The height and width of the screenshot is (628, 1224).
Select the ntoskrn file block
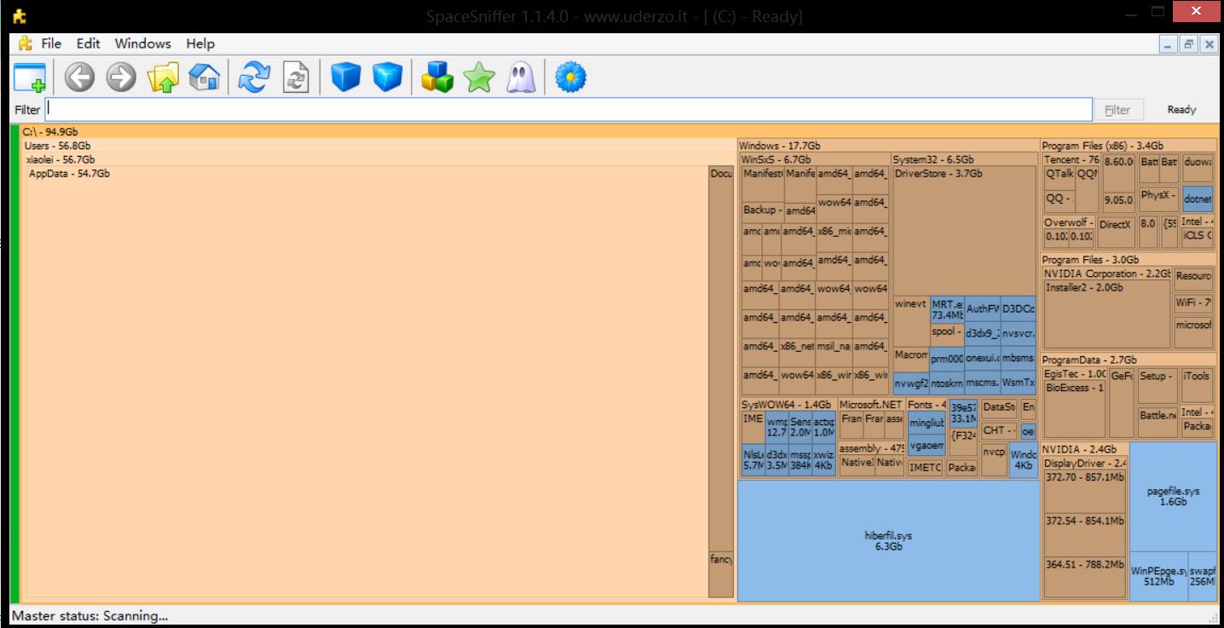coord(947,383)
